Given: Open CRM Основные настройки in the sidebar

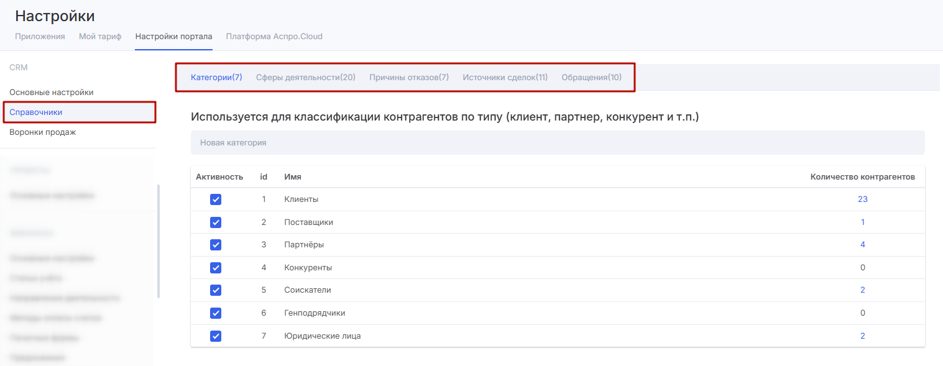Looking at the screenshot, I should pyautogui.click(x=52, y=93).
